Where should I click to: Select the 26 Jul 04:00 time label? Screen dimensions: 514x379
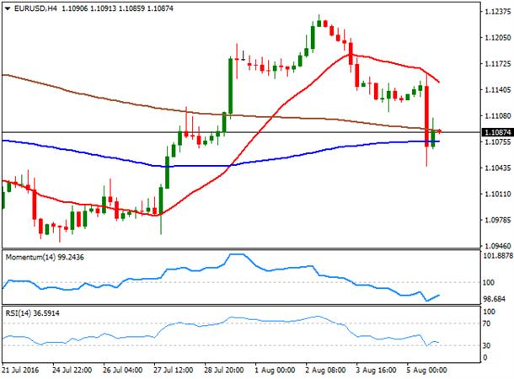123,371
